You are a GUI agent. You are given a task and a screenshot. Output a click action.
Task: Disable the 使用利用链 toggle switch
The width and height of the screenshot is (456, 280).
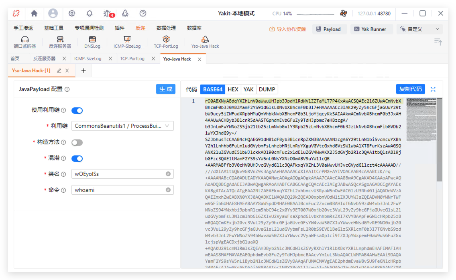[x=77, y=111]
